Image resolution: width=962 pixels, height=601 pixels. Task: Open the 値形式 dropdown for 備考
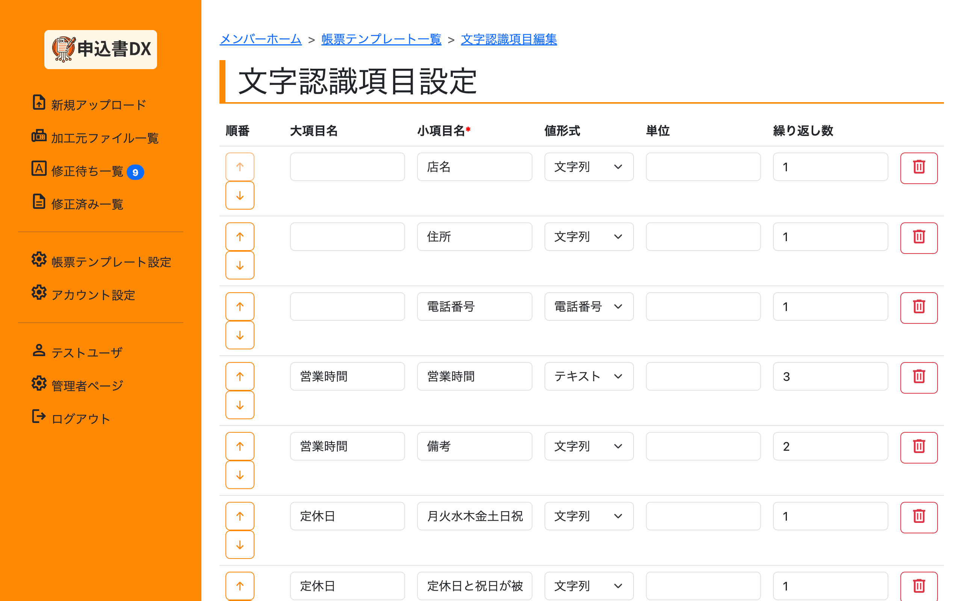(x=589, y=446)
